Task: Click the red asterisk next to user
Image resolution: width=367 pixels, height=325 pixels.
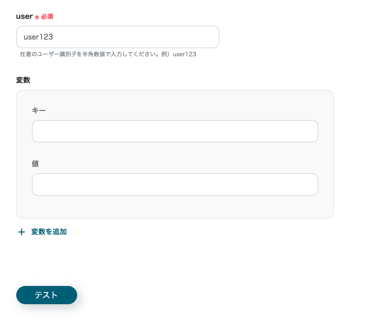Action: click(37, 17)
